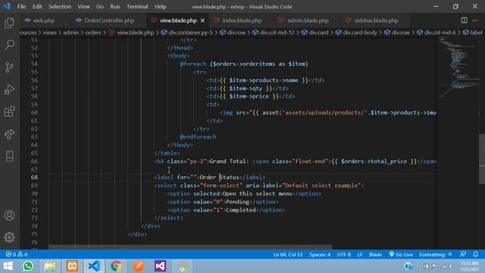485x273 pixels.
Task: Open Google Chrome from the taskbar
Action: (116, 266)
